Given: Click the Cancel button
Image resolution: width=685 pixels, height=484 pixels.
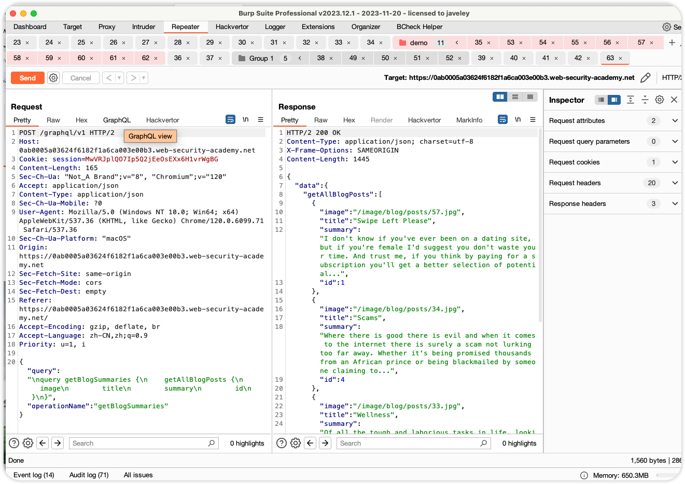Looking at the screenshot, I should click(x=81, y=78).
